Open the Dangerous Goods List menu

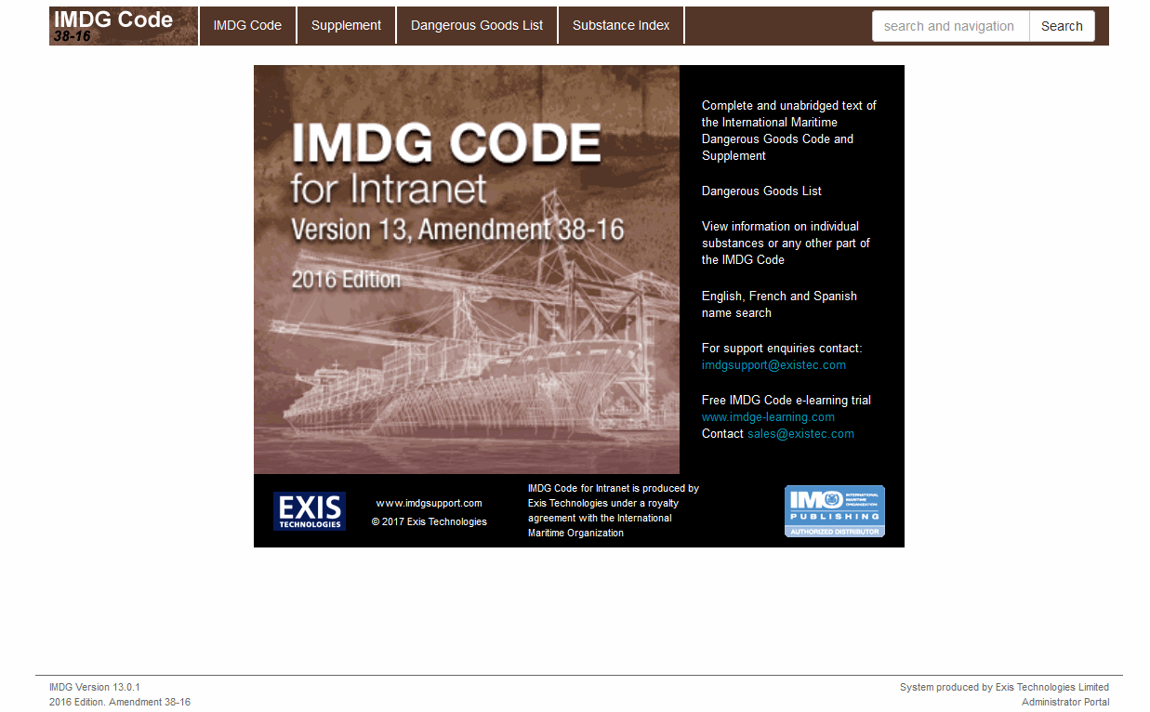click(477, 26)
